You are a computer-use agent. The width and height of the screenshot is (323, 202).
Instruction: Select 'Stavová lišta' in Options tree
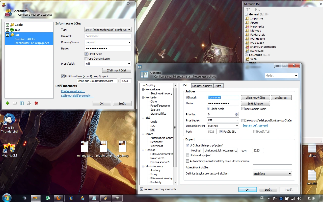click(158, 114)
